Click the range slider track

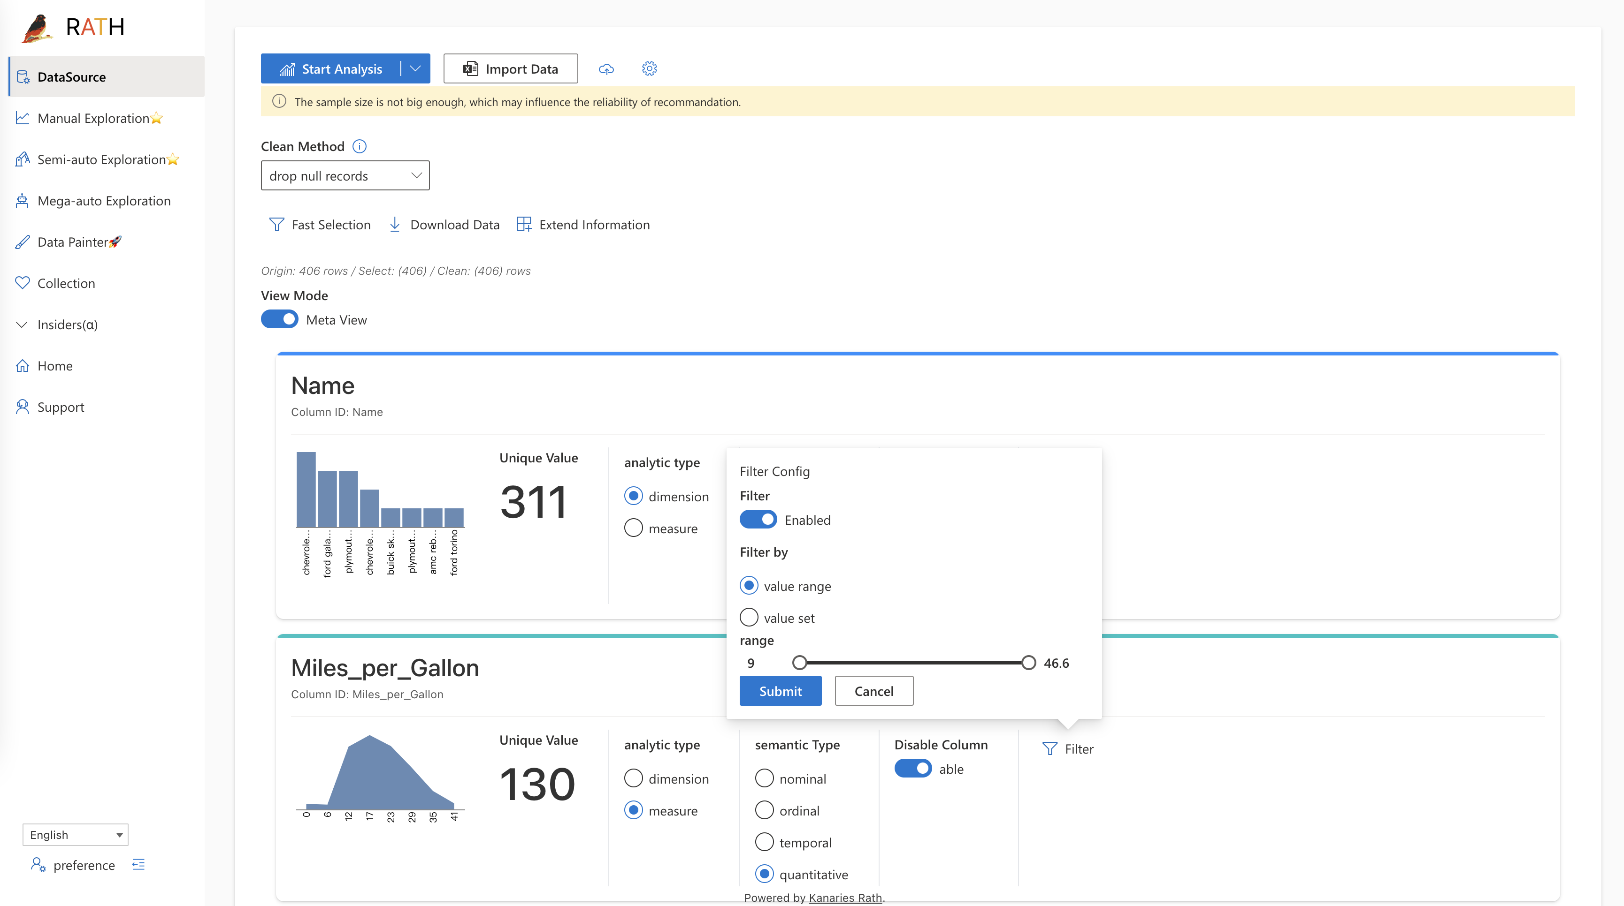[914, 662]
